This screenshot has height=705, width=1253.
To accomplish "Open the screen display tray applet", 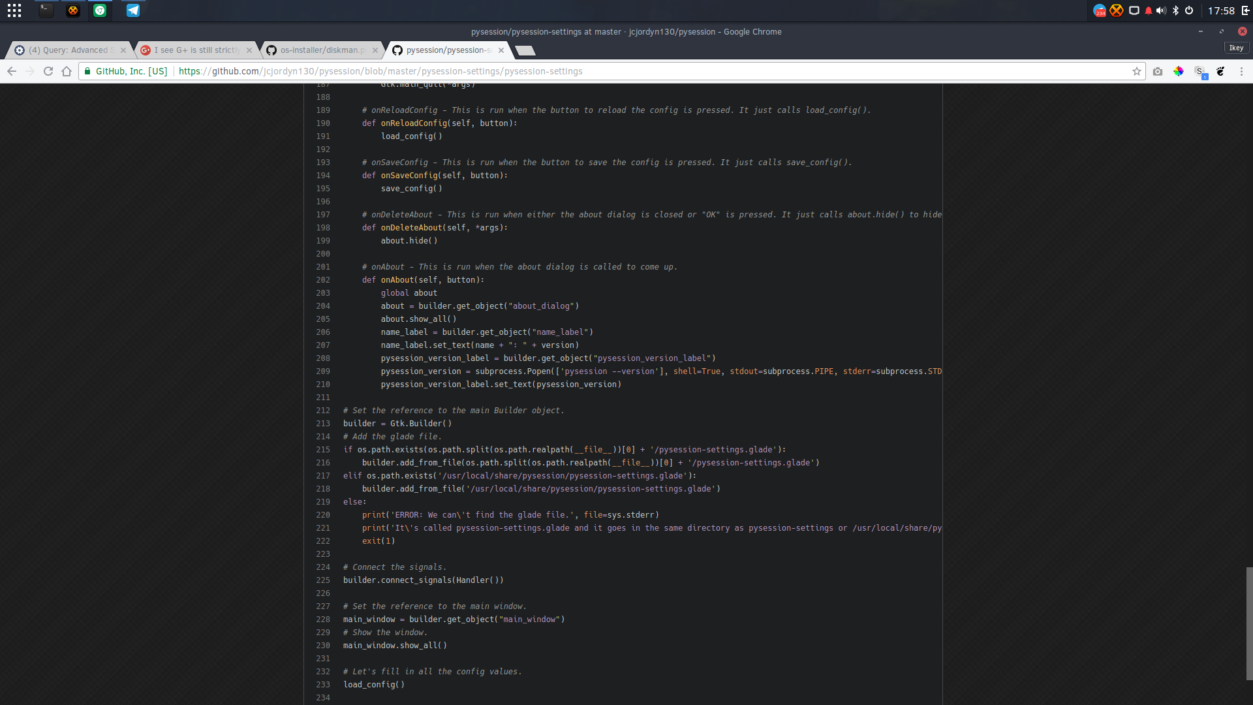I will click(1134, 10).
